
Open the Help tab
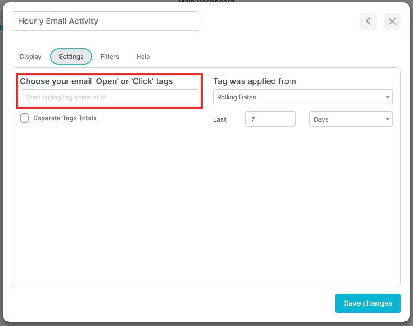142,57
